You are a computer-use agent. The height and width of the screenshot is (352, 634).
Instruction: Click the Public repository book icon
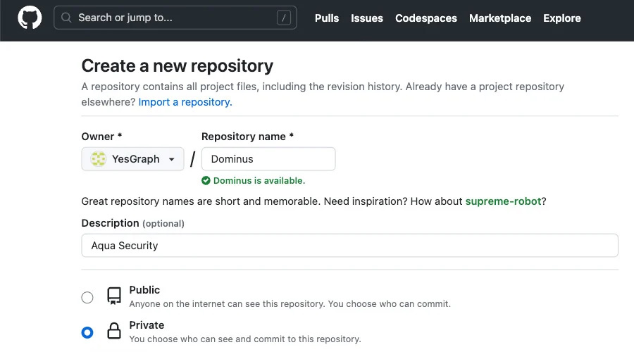114,296
